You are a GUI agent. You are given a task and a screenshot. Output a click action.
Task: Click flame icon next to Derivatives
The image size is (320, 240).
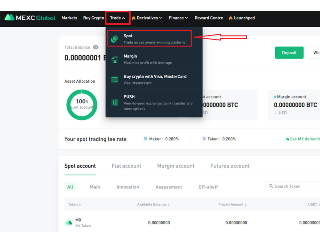(x=134, y=18)
